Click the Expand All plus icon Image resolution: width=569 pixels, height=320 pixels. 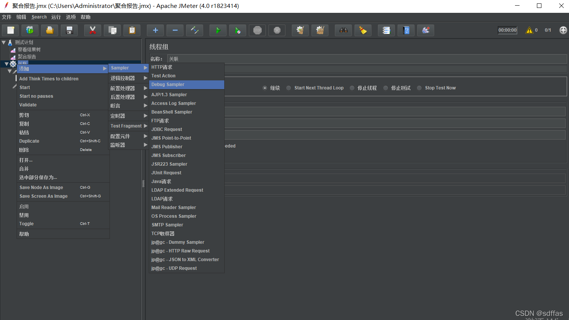[x=155, y=30]
